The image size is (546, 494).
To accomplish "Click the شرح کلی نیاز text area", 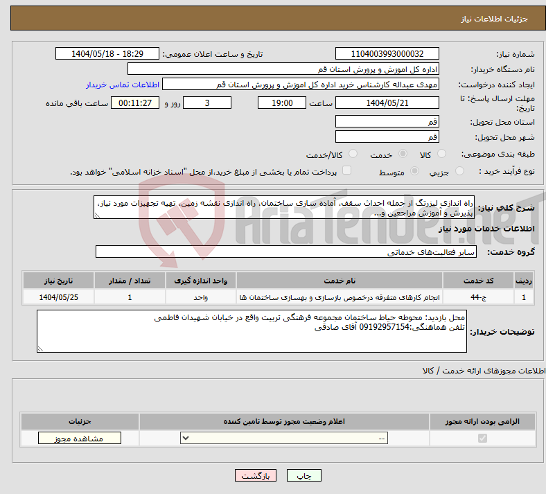I will (284, 207).
